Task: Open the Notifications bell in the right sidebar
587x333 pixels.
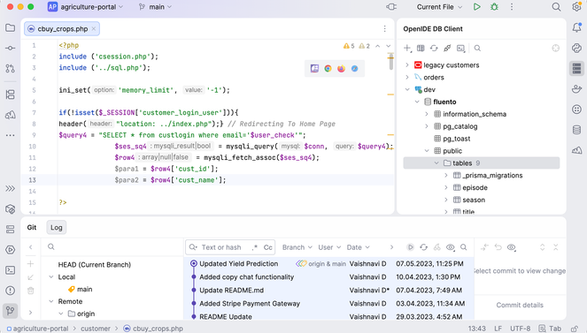Action: [576, 27]
